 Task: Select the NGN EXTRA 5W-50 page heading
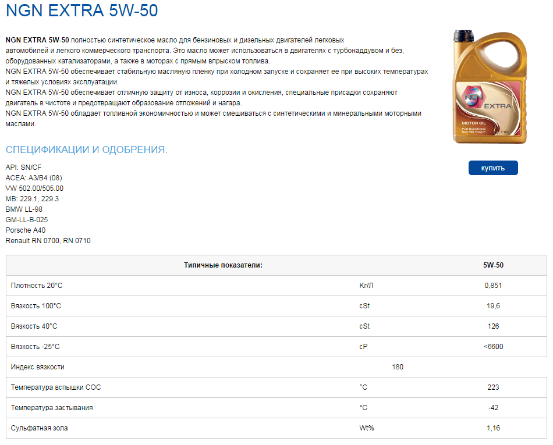(82, 10)
